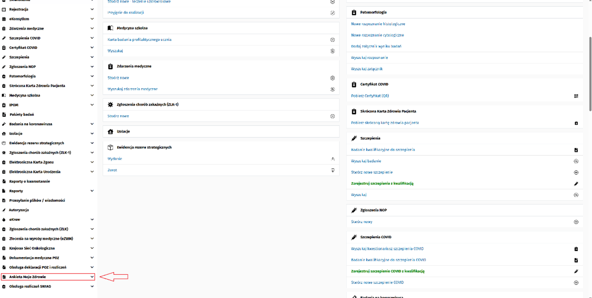The image size is (592, 298).
Task: Open Zarejestruj szczepienie z kwalifikacją link
Action: pos(382,184)
